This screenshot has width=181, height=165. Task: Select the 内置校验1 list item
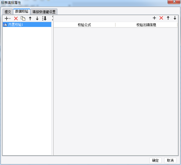[x=27, y=24]
